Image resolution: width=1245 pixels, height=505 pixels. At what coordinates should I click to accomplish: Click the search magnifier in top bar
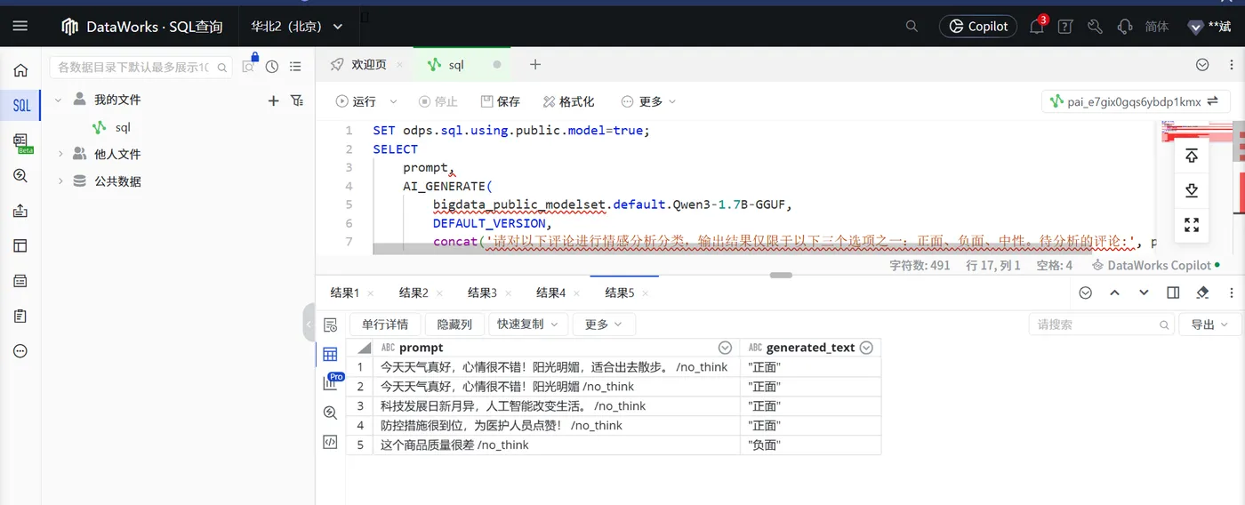pos(912,27)
